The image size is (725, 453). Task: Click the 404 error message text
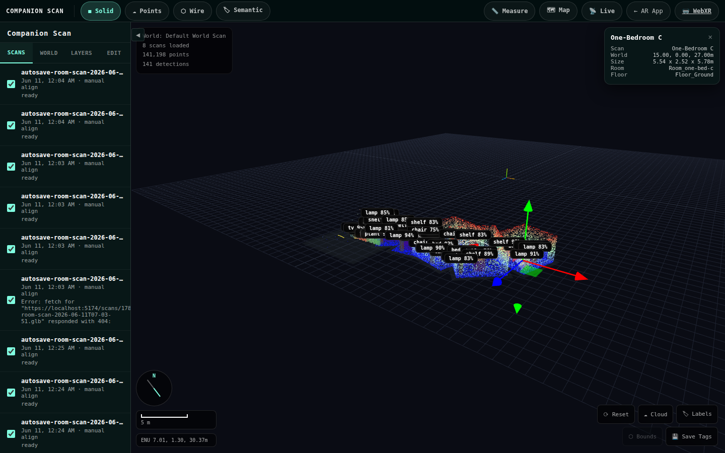click(x=76, y=312)
